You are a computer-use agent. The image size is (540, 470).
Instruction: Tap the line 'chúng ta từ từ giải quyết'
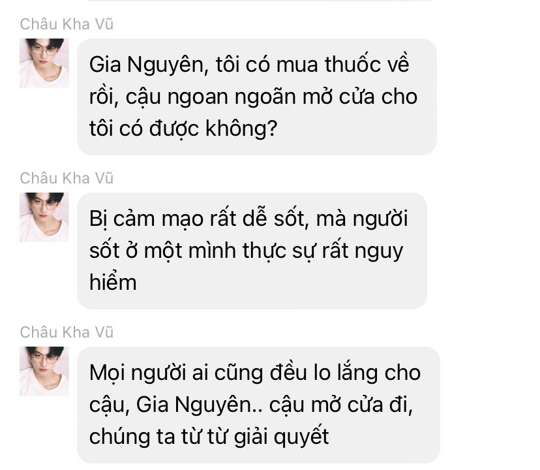coord(209,437)
